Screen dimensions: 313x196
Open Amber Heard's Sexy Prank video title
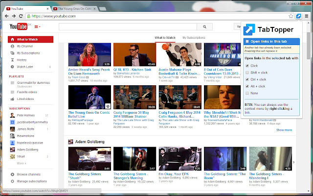(x=89, y=72)
